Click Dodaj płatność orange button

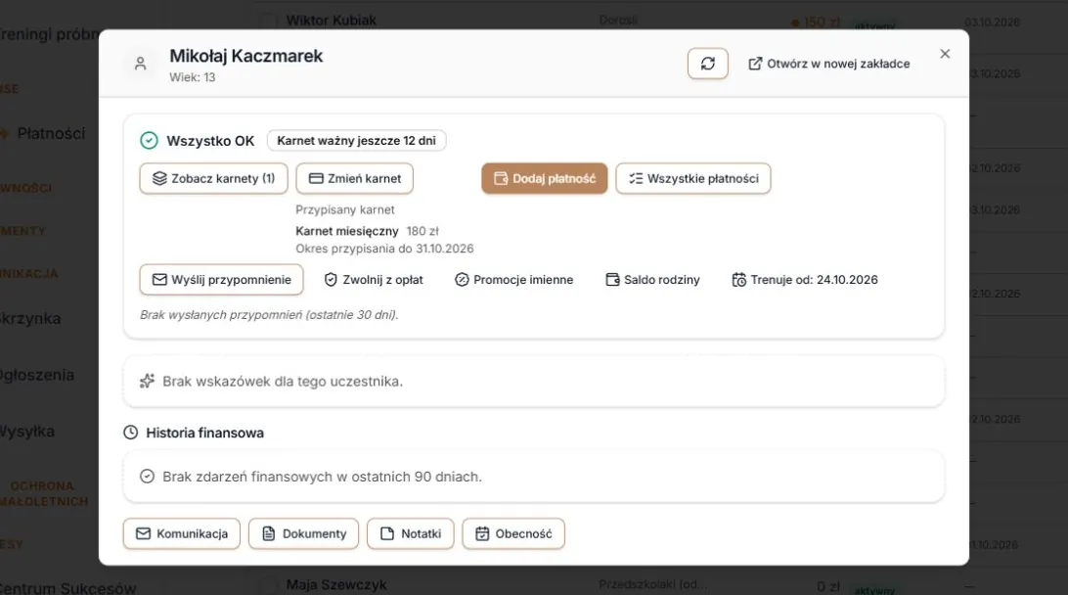544,178
